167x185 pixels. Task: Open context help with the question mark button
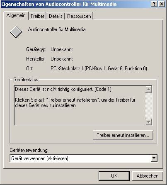154,4
